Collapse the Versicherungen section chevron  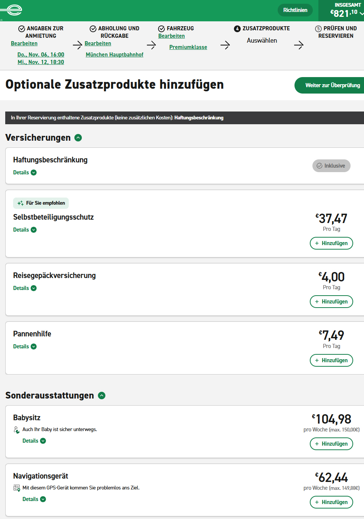pyautogui.click(x=78, y=138)
